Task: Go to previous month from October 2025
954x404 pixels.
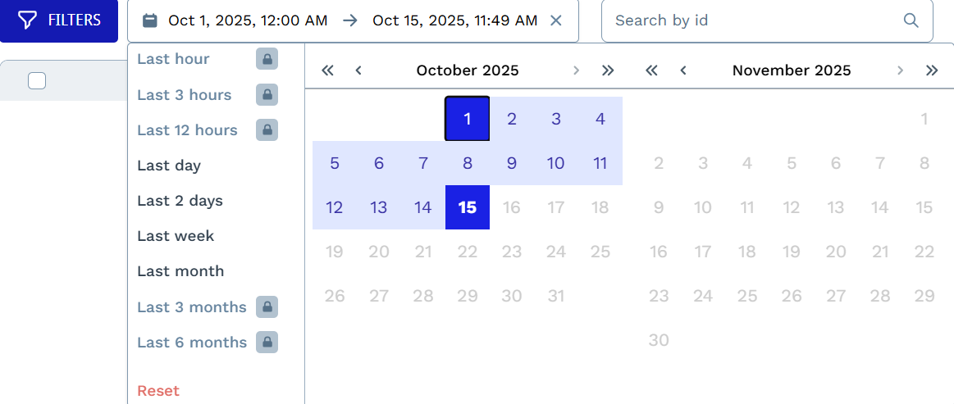Action: coord(358,70)
